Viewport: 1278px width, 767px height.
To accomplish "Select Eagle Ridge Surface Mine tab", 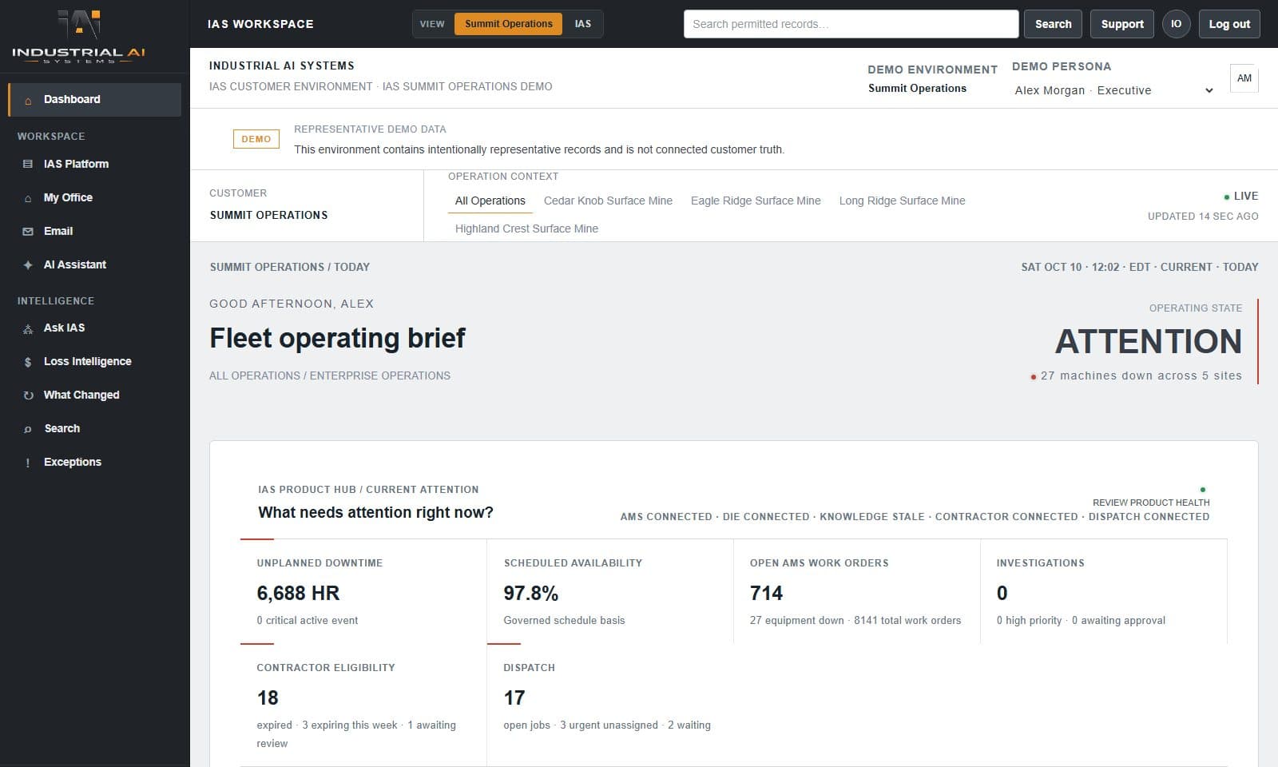I will point(756,201).
